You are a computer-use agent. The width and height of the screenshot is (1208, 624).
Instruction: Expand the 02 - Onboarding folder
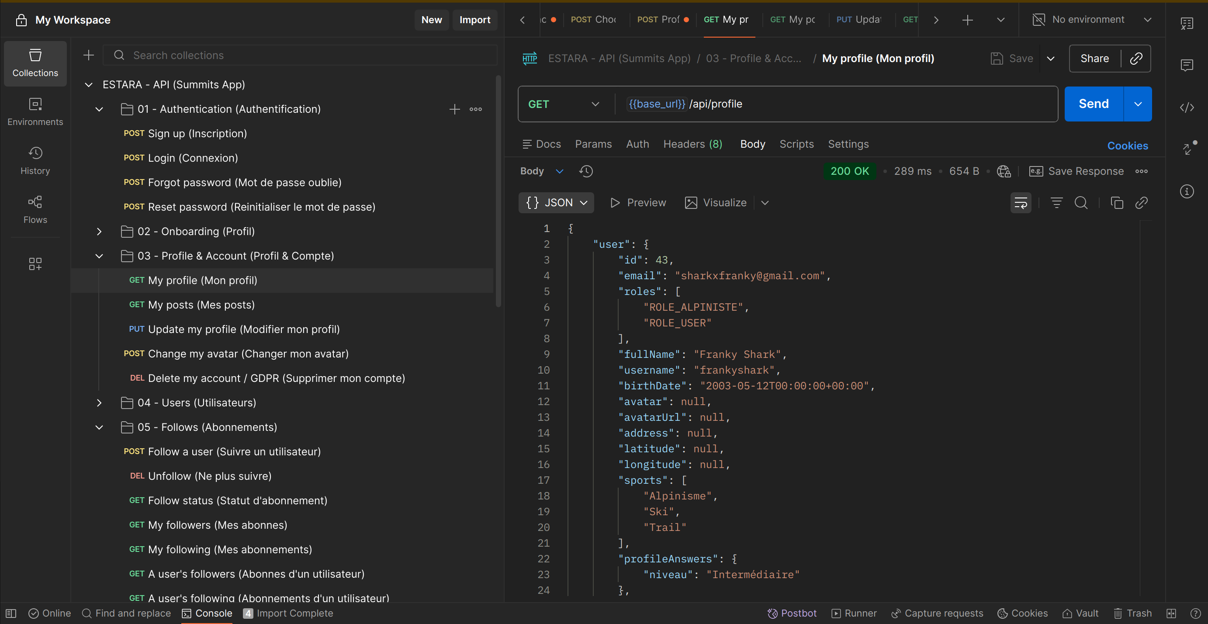point(99,232)
